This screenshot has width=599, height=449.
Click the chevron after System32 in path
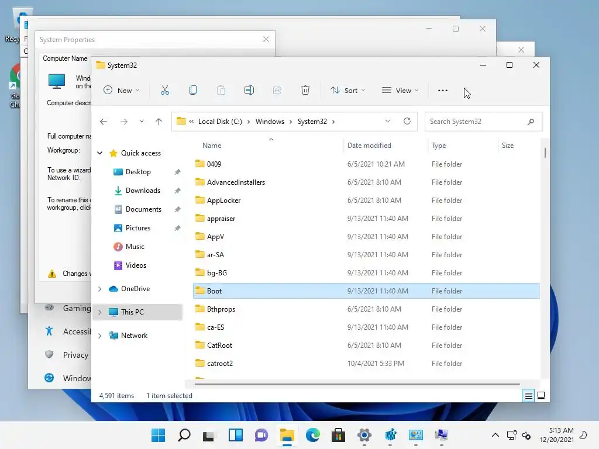coord(333,122)
